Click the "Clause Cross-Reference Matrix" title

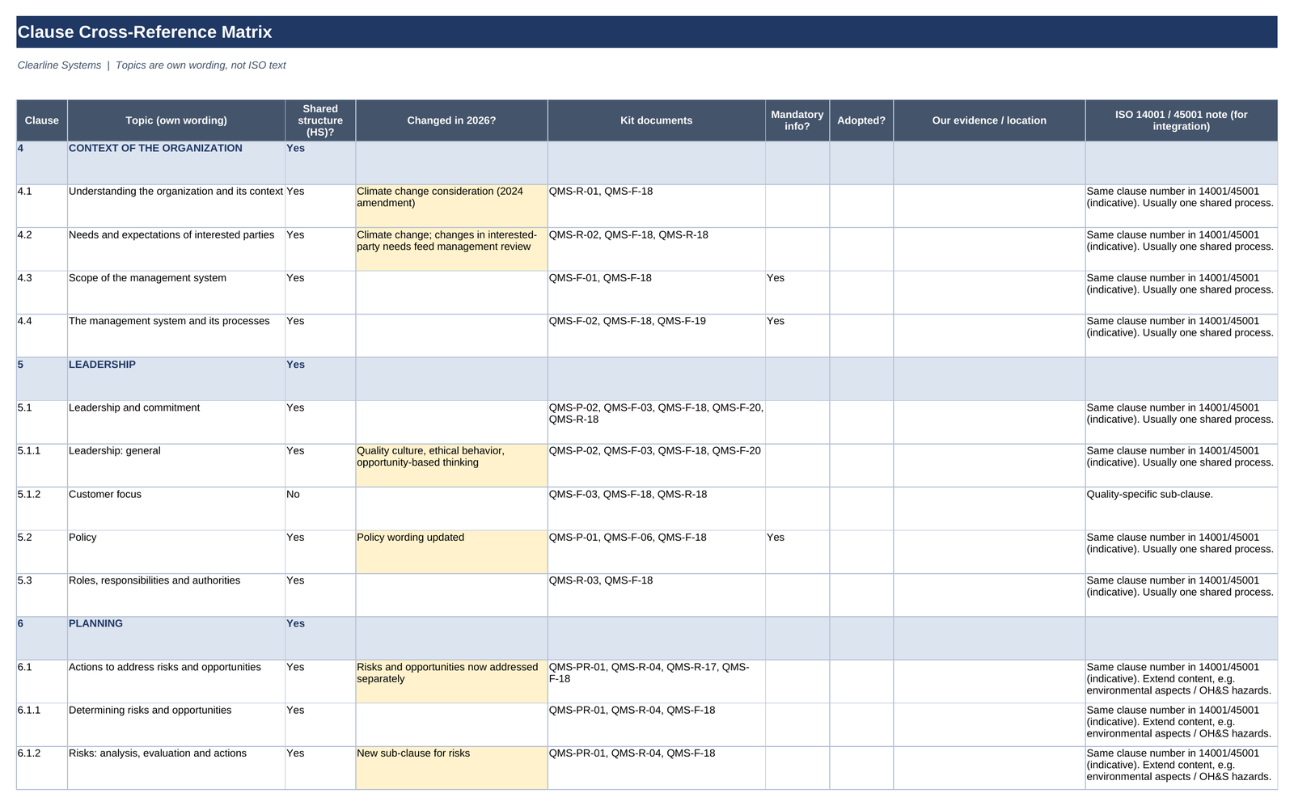646,32
